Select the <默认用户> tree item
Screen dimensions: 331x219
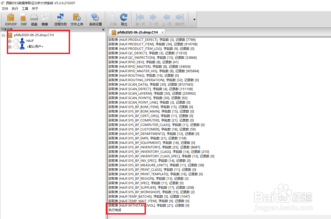click(35, 47)
